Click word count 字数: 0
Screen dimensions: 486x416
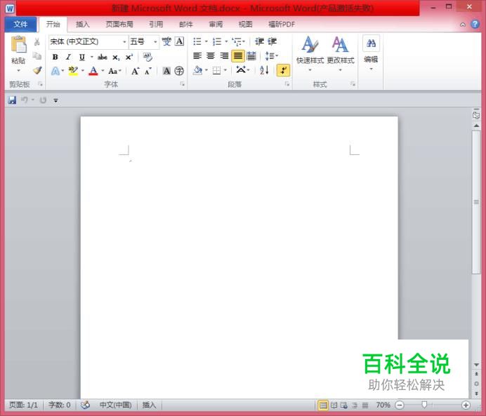pyautogui.click(x=59, y=405)
